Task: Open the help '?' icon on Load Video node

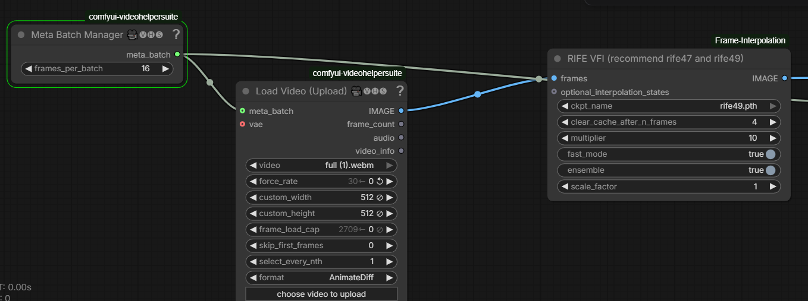Action: [x=400, y=91]
